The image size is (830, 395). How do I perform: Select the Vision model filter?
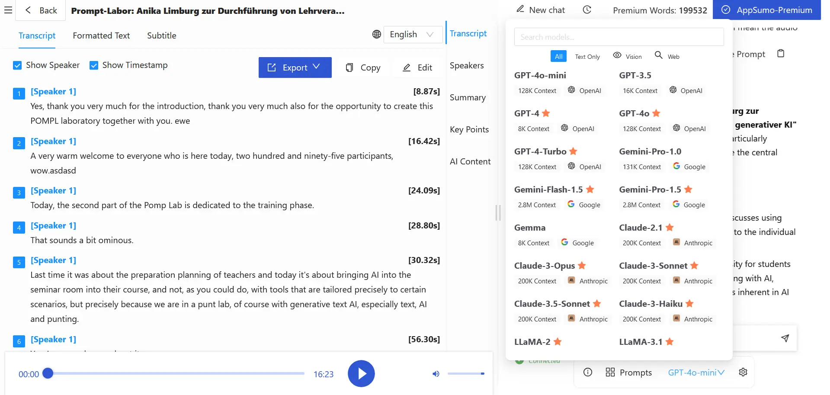tap(628, 56)
